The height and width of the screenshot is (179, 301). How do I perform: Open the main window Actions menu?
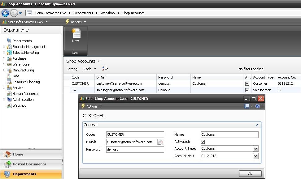coord(76,22)
